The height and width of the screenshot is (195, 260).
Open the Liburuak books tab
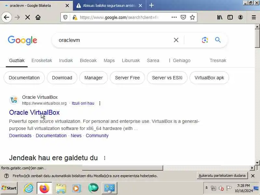coord(131,60)
